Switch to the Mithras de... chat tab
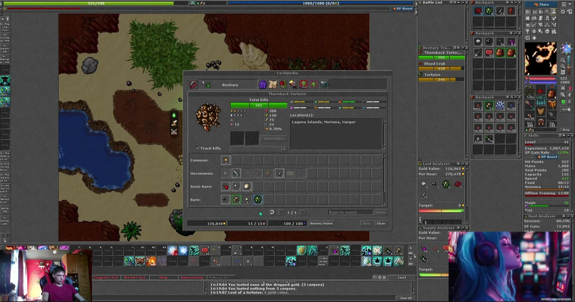The width and height of the screenshot is (575, 302). click(x=221, y=277)
